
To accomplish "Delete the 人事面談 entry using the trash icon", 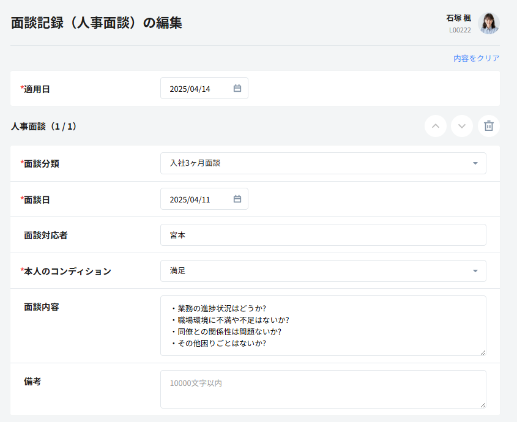I will click(x=488, y=126).
